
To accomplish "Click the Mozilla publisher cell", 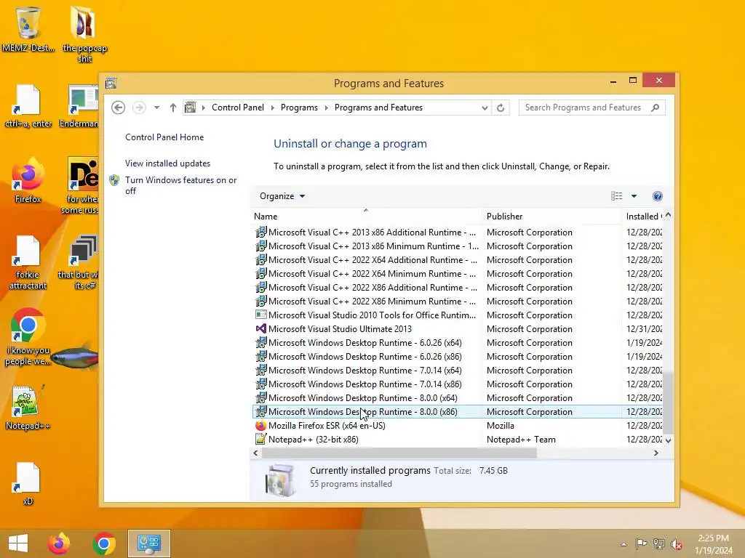I will [500, 426].
